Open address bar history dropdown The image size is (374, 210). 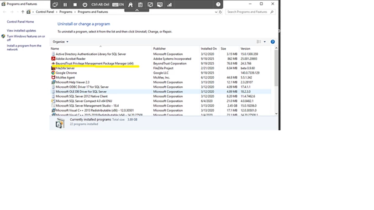click(x=216, y=12)
